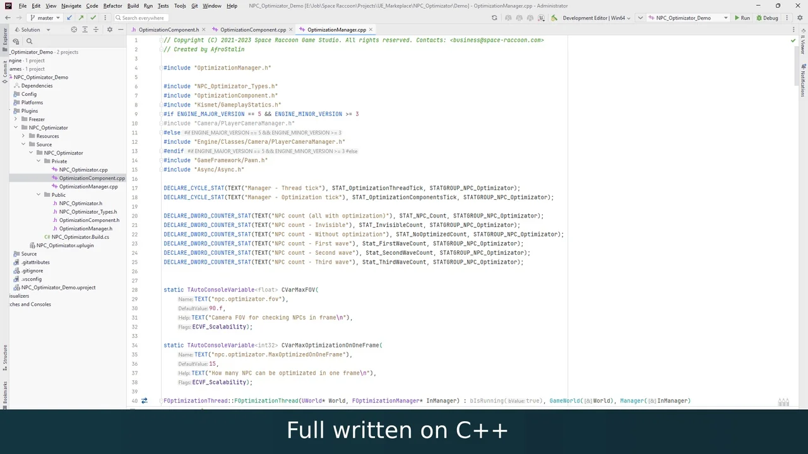Image resolution: width=808 pixels, height=454 pixels.
Task: Click the Git update project arrow icon
Action: [69, 18]
